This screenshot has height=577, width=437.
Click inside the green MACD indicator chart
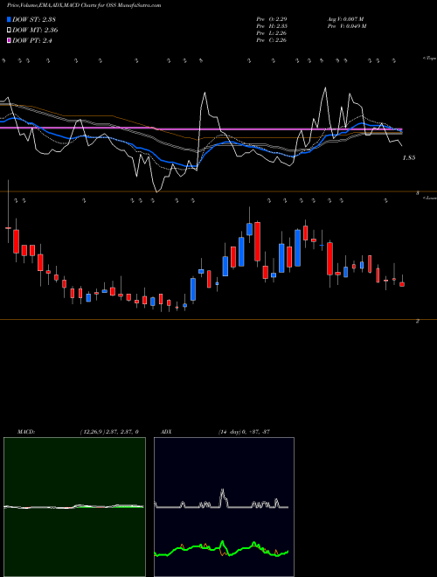point(74,507)
